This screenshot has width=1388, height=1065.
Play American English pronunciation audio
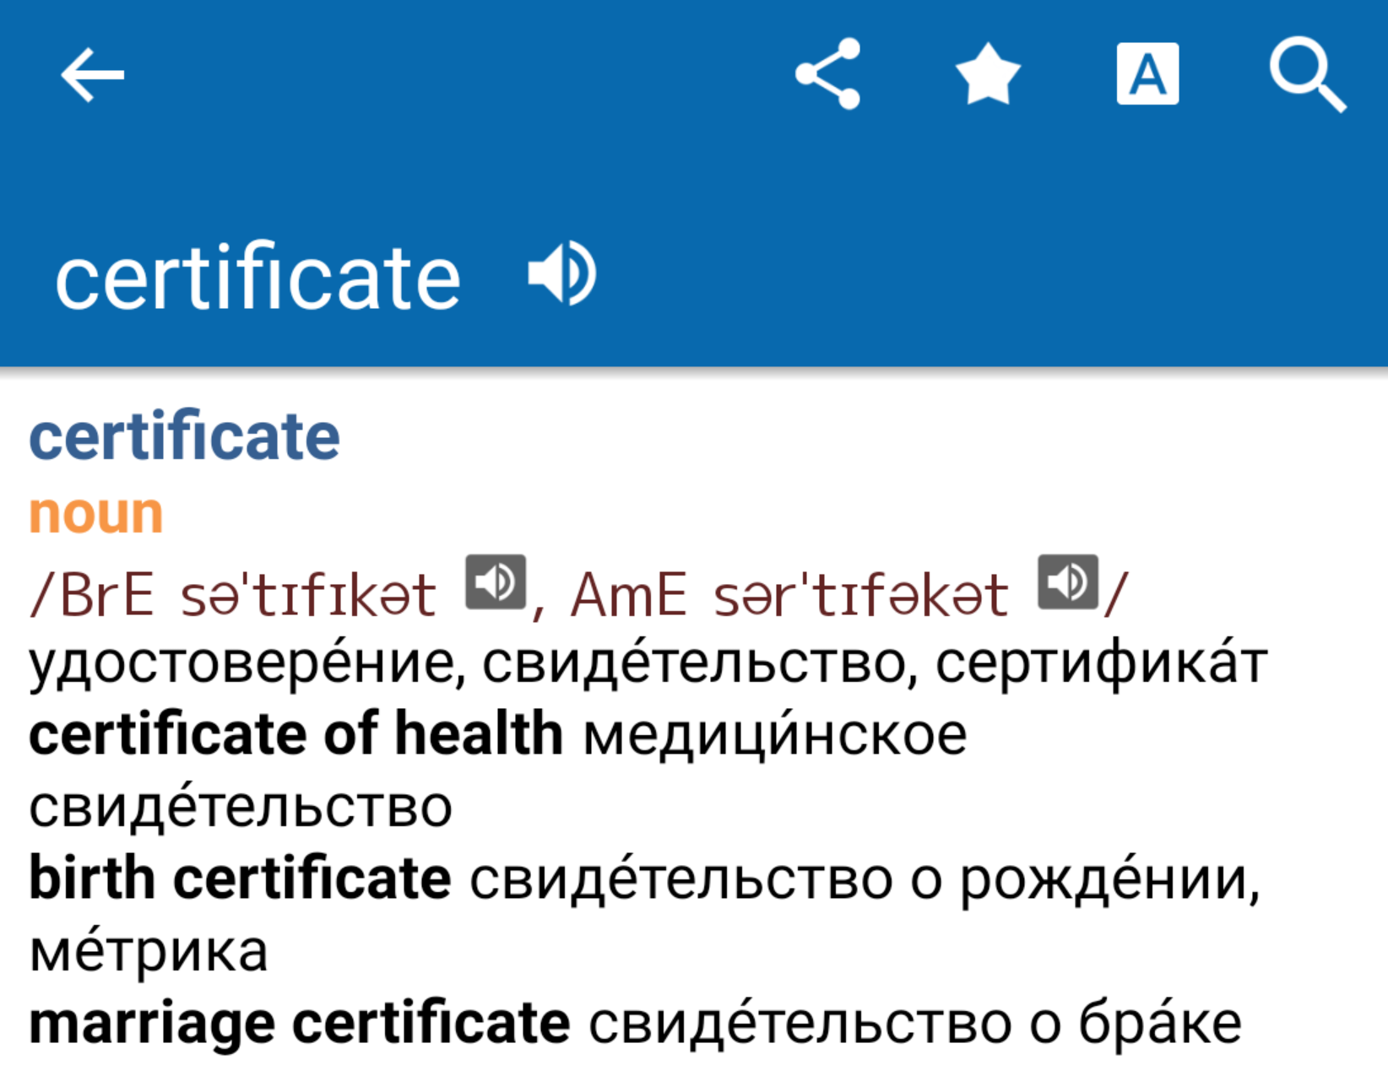click(x=1068, y=581)
